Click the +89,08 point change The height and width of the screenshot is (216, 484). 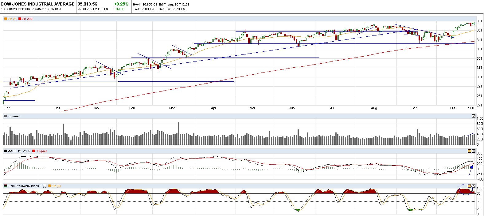point(119,9)
